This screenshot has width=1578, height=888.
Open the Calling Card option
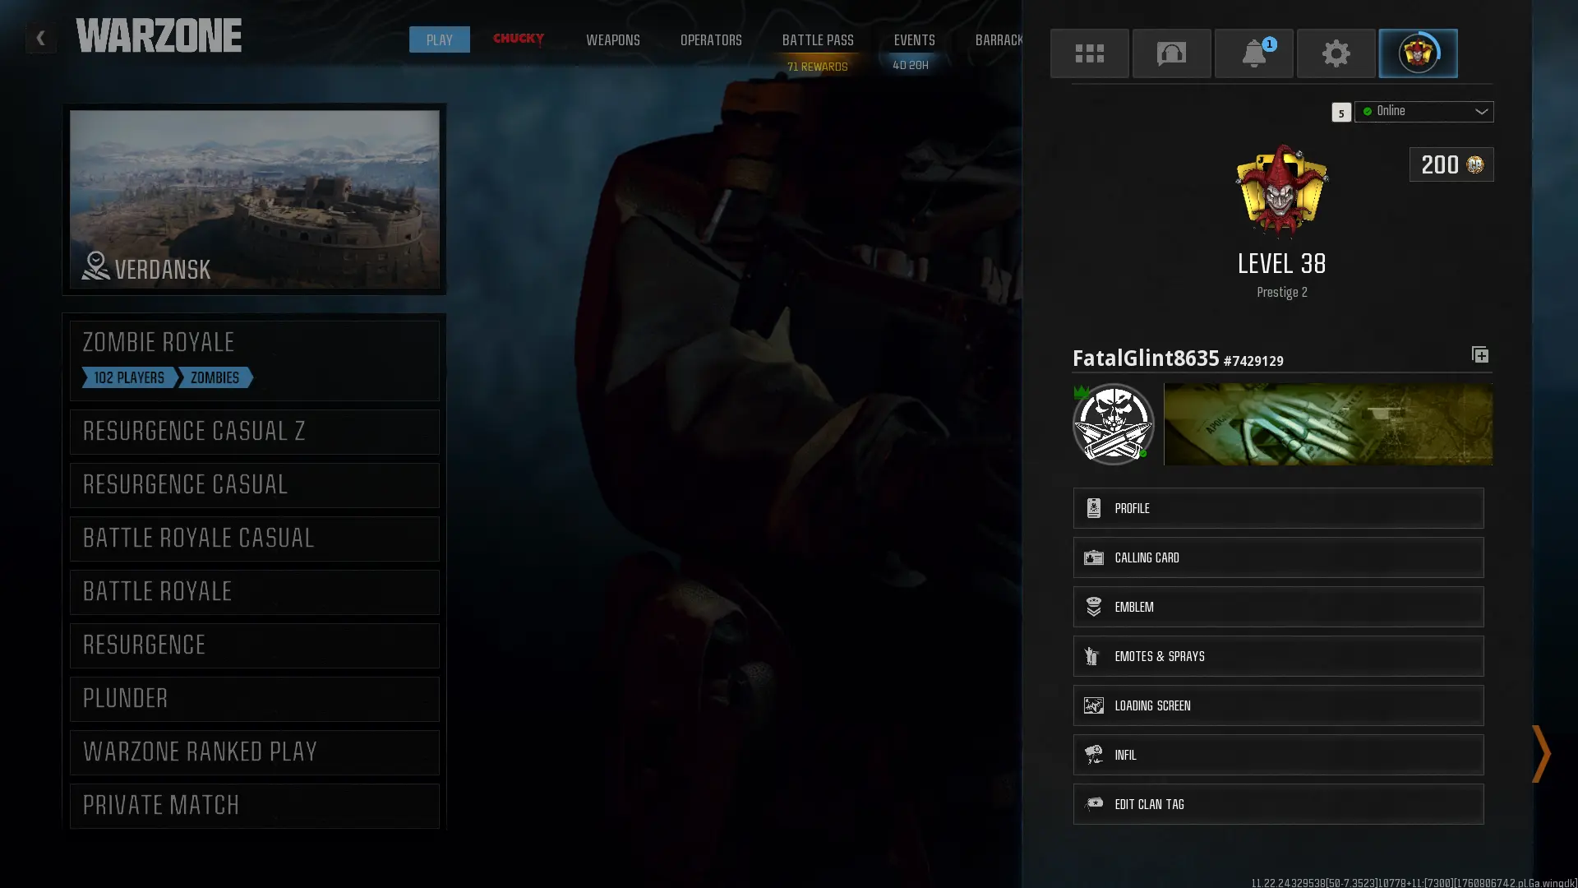[x=1277, y=557]
